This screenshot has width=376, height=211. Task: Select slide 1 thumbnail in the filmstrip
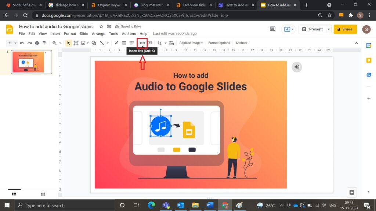[32, 62]
